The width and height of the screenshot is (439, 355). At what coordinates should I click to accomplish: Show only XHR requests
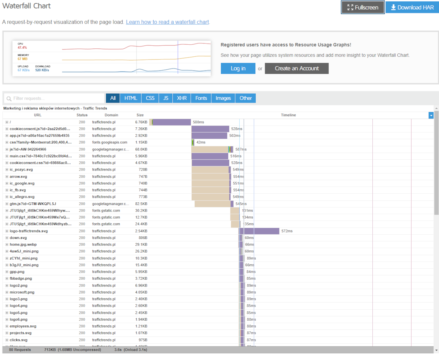coord(182,98)
